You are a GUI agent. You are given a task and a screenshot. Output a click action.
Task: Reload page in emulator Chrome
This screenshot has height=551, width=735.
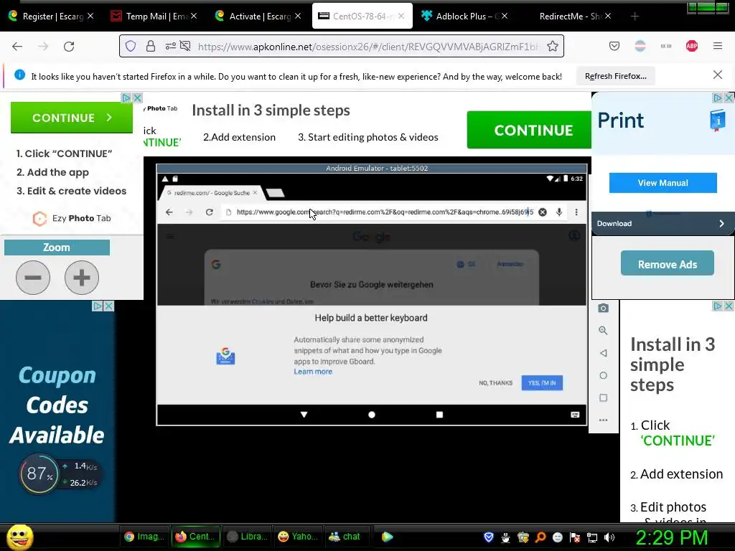coord(209,212)
